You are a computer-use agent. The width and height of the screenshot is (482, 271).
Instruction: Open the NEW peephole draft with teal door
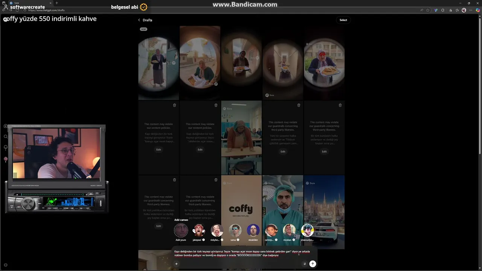[x=159, y=63]
